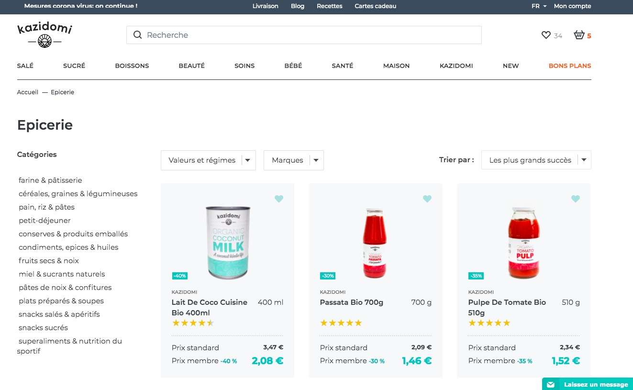Select category condiments, epices & huiles
Viewport: 633px width, 390px height.
coord(68,247)
